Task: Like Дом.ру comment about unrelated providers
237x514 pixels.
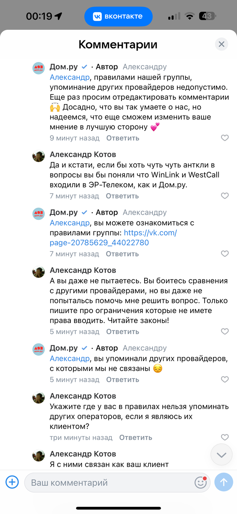Action: (225, 380)
